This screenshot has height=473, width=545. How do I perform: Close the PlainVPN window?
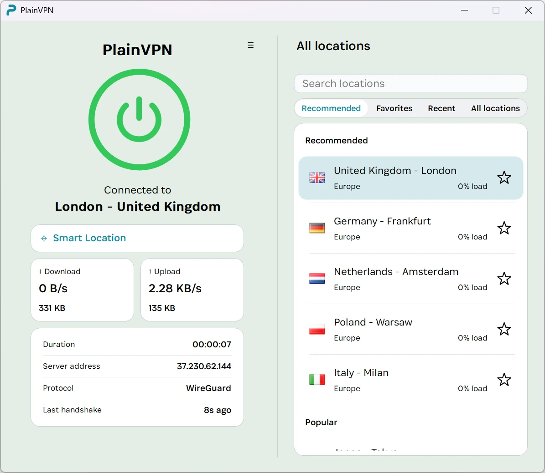[528, 10]
